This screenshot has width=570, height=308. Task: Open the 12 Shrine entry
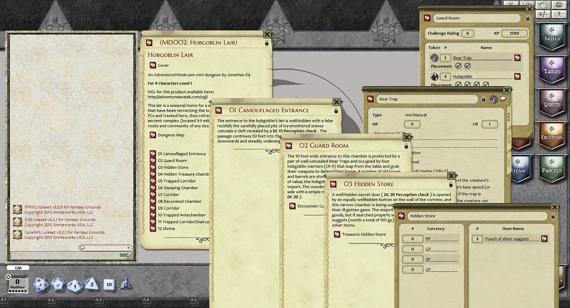pos(166,229)
